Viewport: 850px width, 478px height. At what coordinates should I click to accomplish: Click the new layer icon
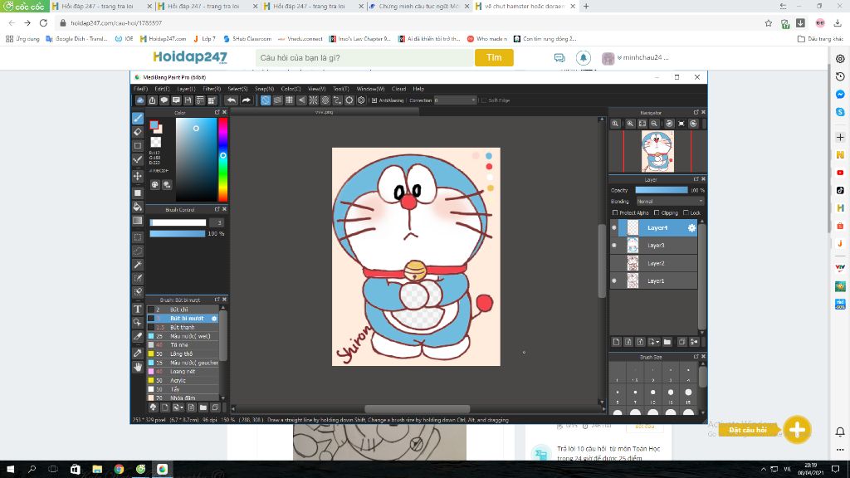pyautogui.click(x=617, y=342)
